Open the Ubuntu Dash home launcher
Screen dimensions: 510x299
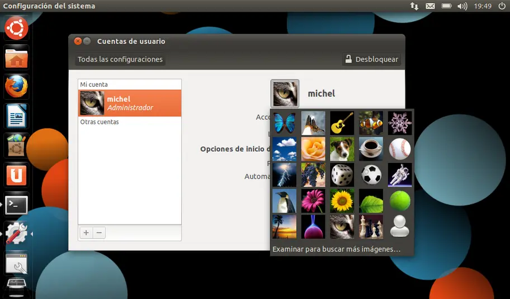[x=16, y=29]
